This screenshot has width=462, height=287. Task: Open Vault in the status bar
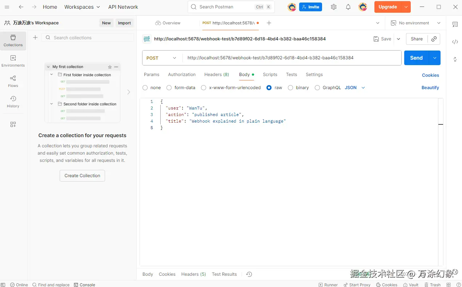(411, 285)
